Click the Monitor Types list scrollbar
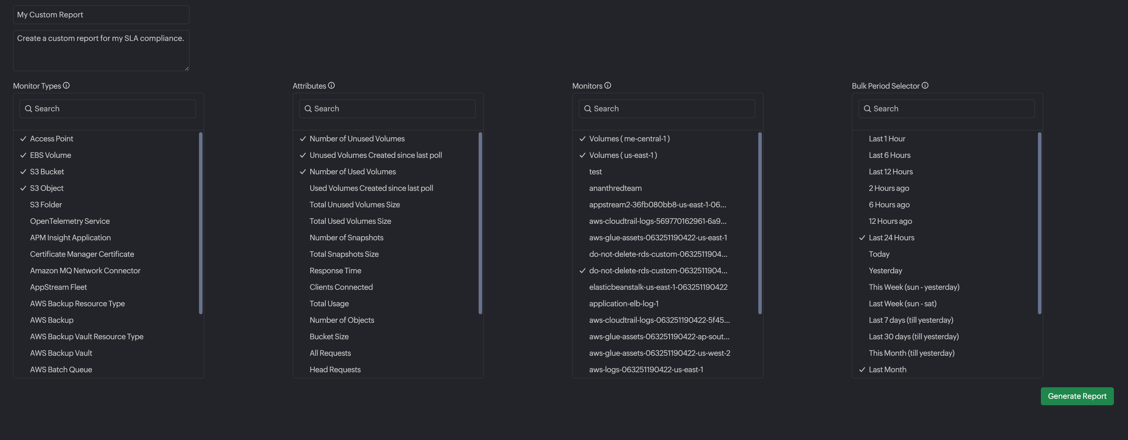The width and height of the screenshot is (1128, 440). pyautogui.click(x=200, y=223)
